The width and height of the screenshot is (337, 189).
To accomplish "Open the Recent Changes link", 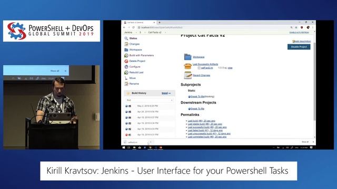I will [201, 75].
